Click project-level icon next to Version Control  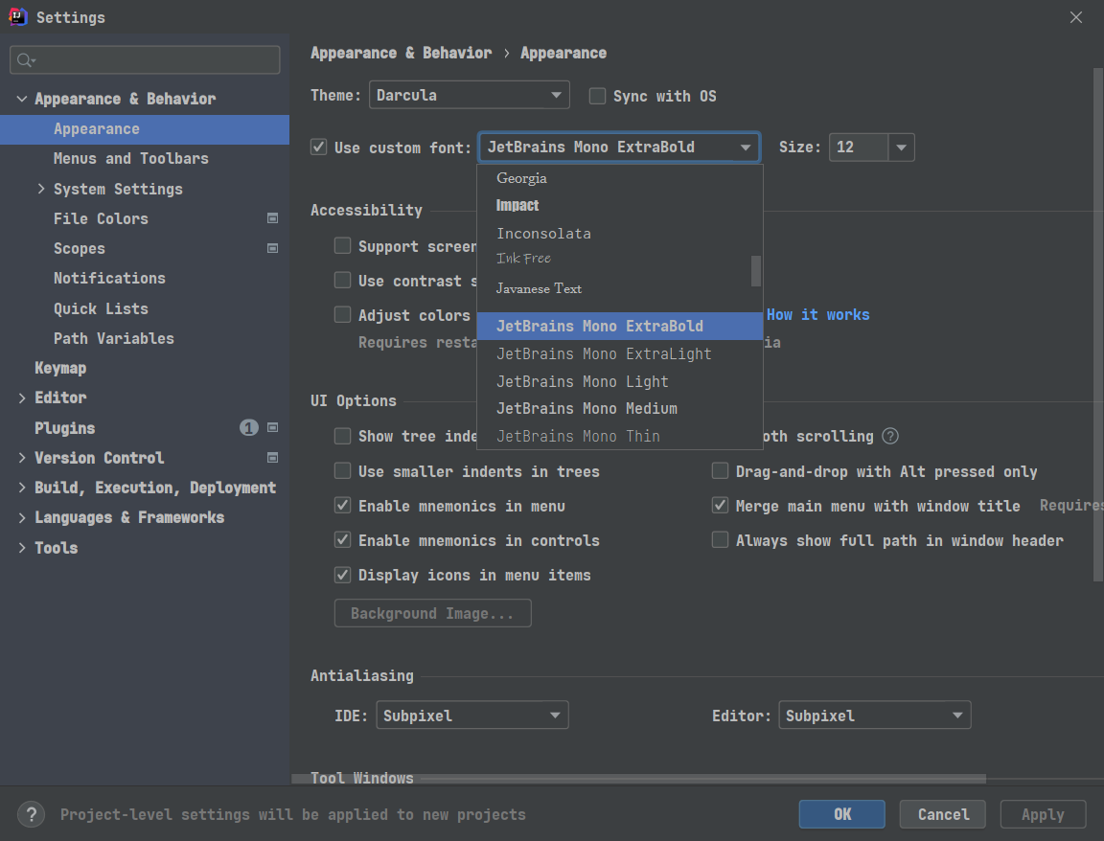272,458
